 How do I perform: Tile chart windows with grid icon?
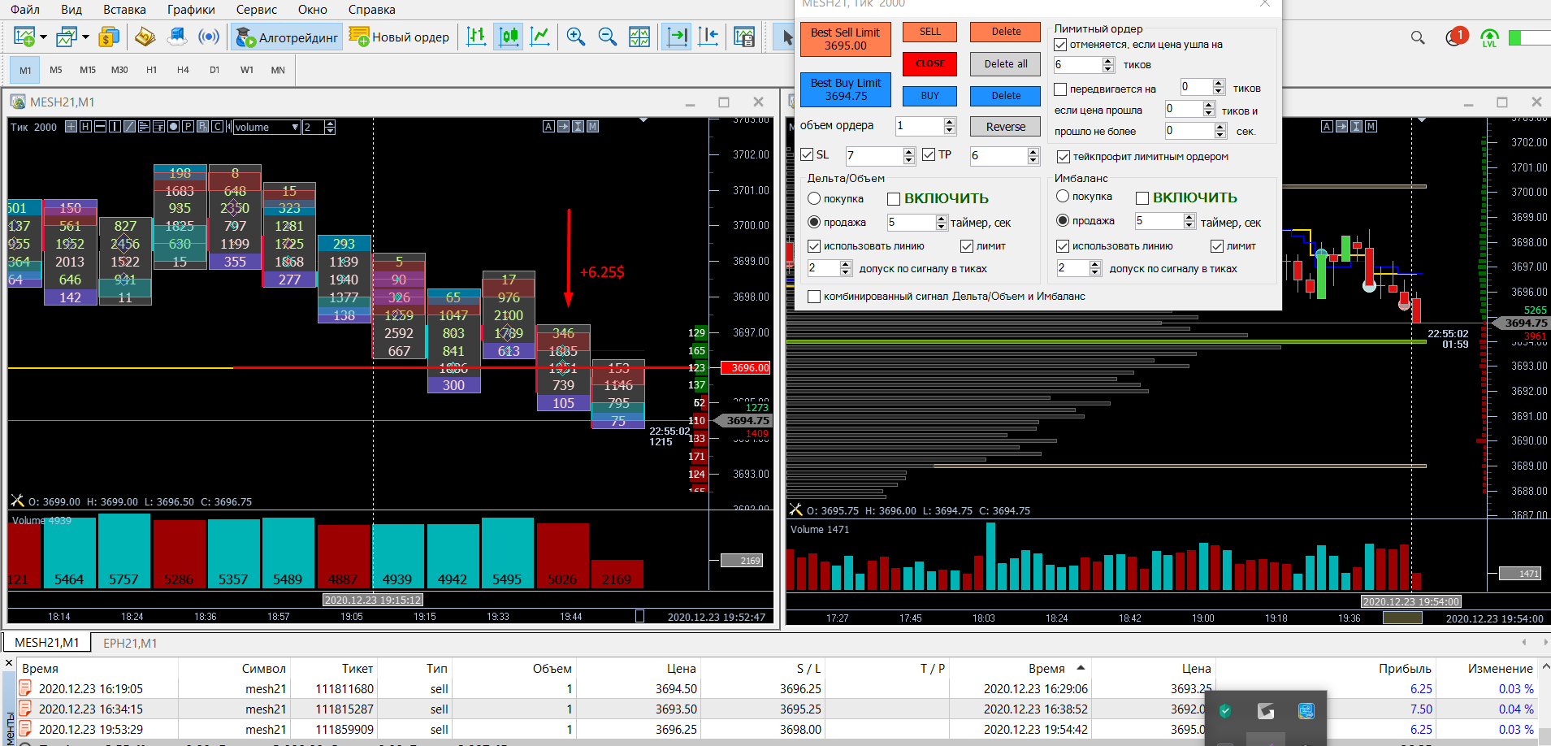639,37
